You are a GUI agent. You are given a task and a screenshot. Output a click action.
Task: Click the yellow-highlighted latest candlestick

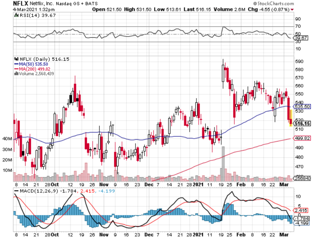point(291,118)
